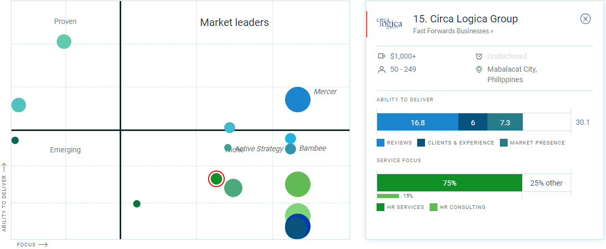Image resolution: width=606 pixels, height=249 pixels.
Task: Click the $1,000+ project size value
Action: [403, 56]
